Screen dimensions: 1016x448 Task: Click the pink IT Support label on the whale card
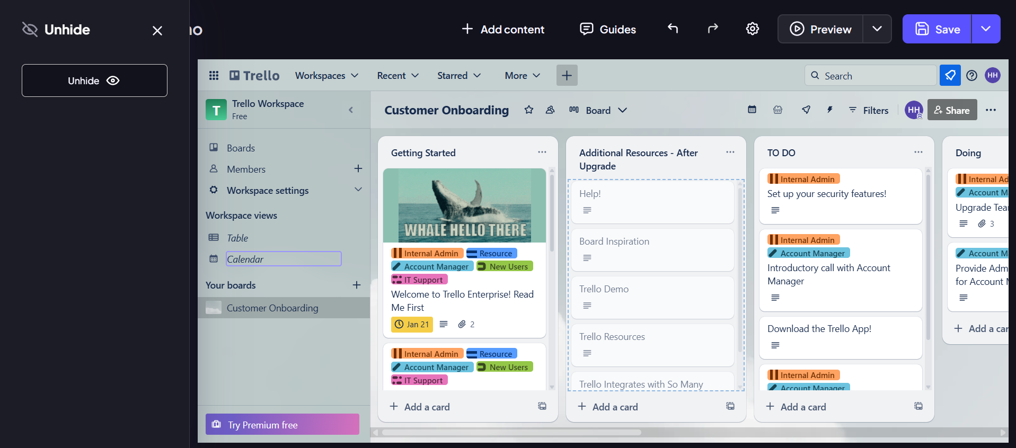point(419,279)
